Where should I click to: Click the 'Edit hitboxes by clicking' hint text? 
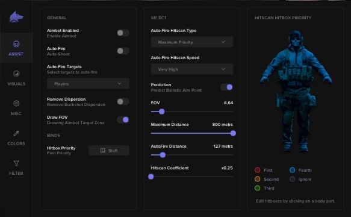(296, 201)
